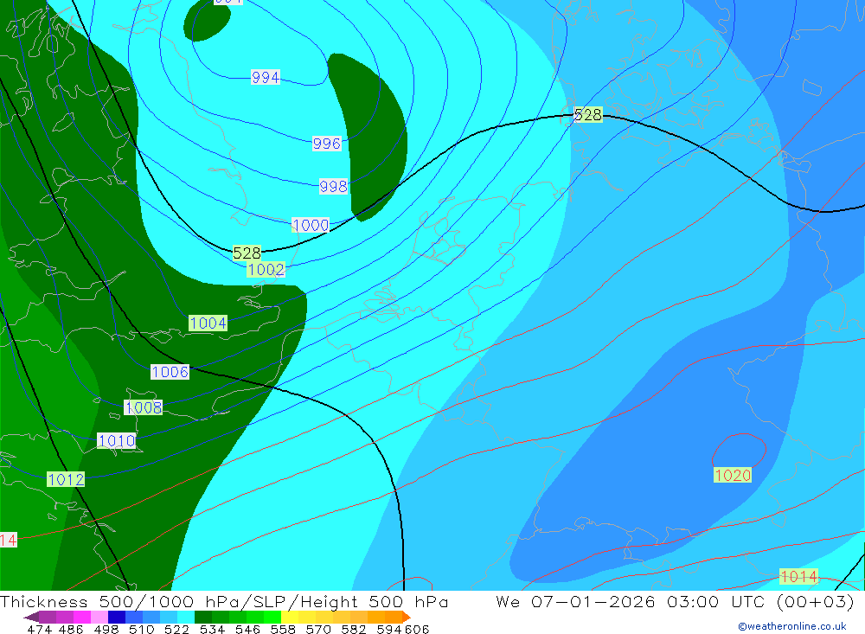865x634 pixels.
Task: Click the legend value 486
Action: (x=71, y=629)
